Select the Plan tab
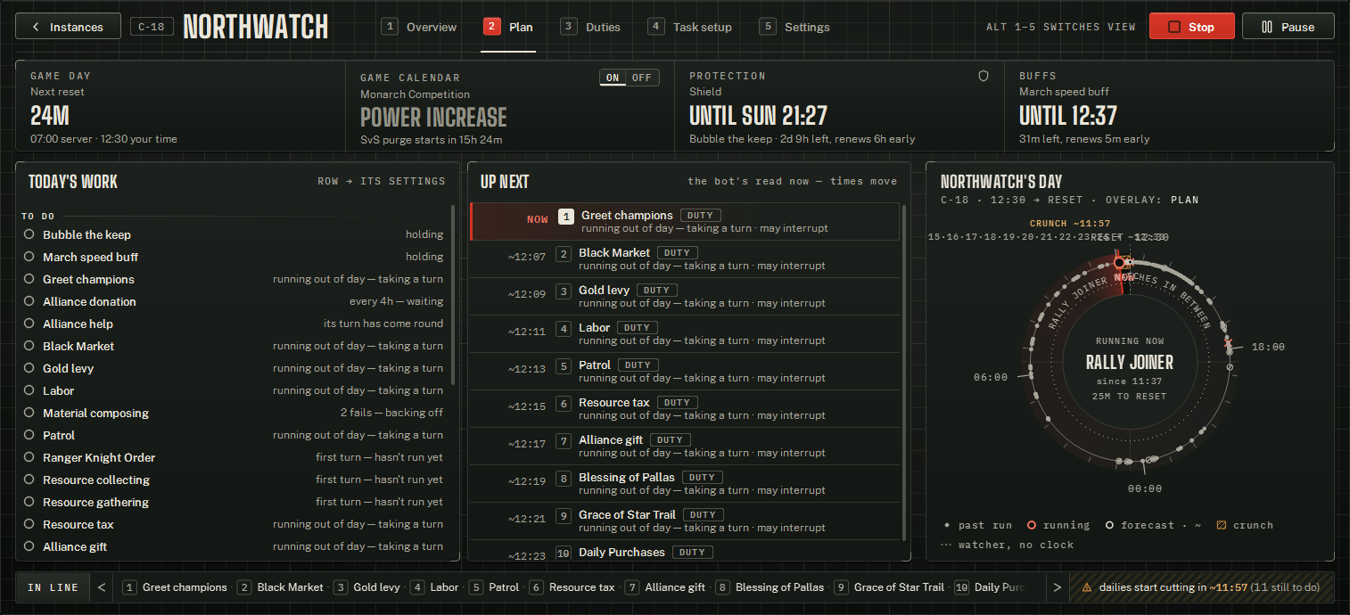The height and width of the screenshot is (615, 1350). coord(508,27)
